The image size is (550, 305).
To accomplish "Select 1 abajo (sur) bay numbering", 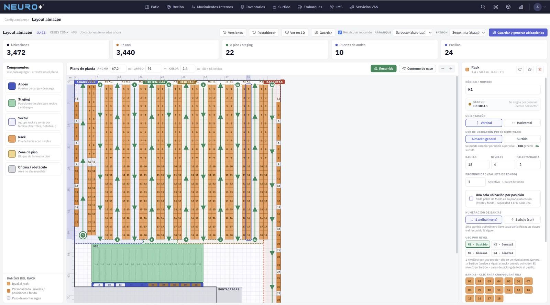I will [522, 219].
